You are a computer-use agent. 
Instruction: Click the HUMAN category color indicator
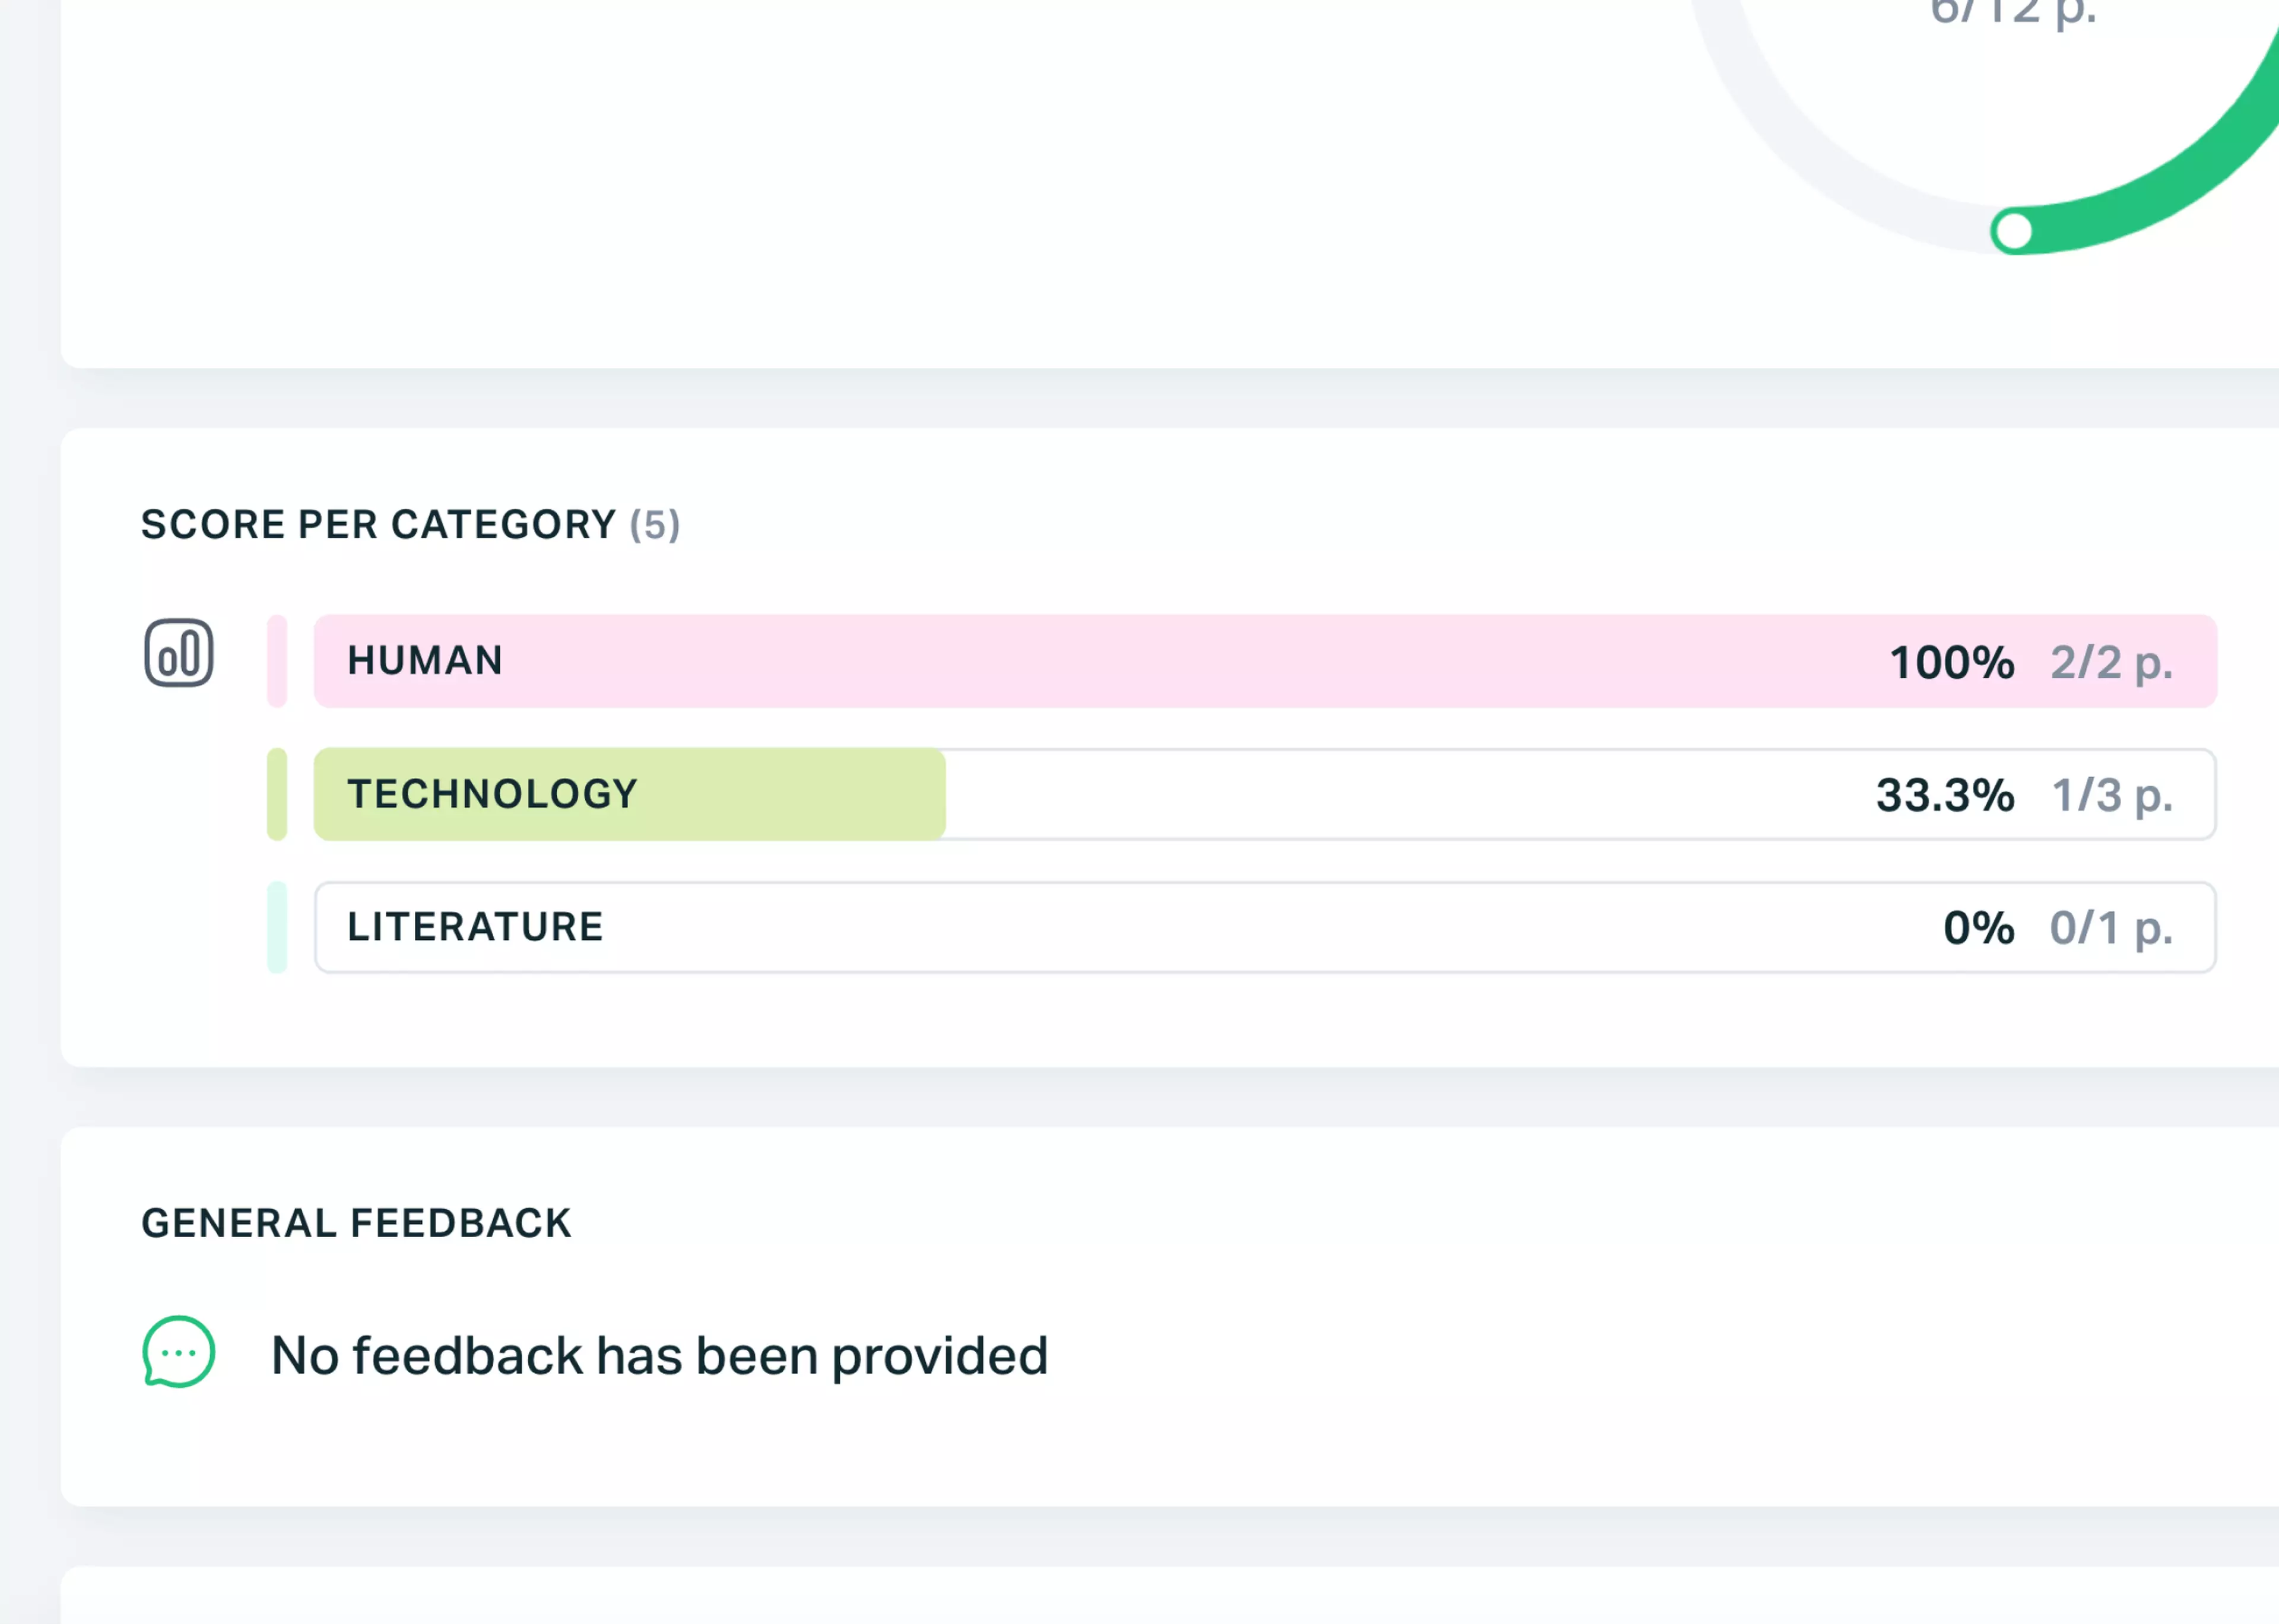tap(278, 660)
